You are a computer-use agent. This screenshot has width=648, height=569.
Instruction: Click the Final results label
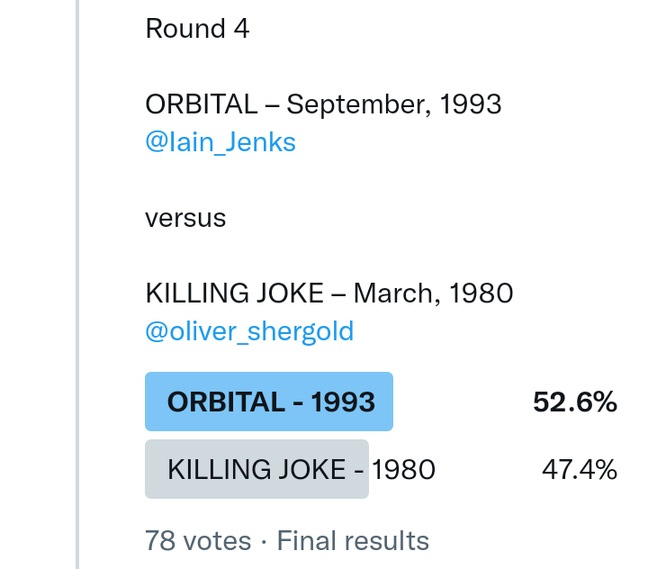353,540
